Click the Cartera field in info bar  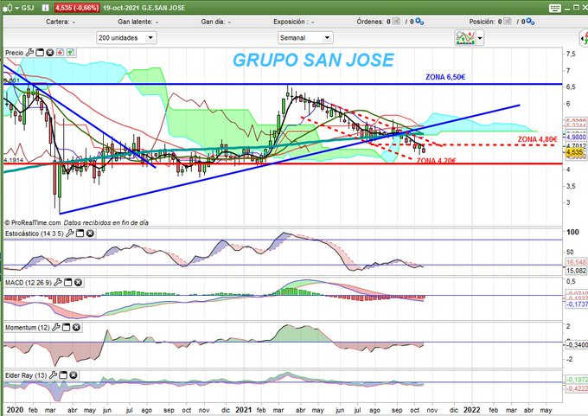click(61, 22)
